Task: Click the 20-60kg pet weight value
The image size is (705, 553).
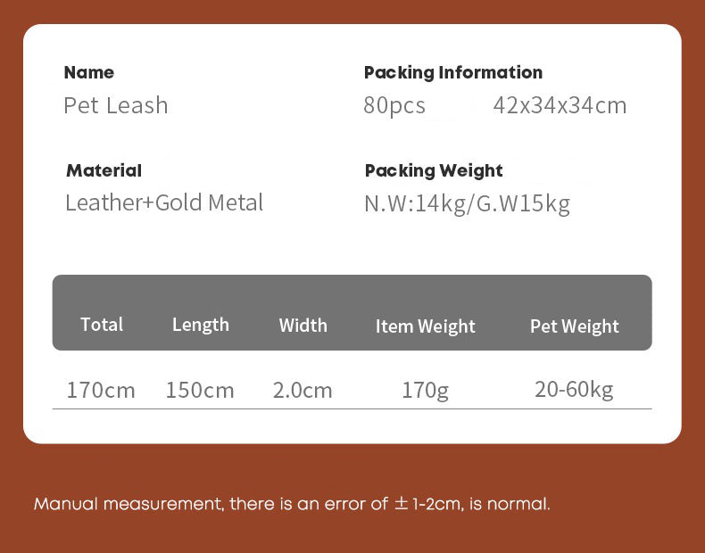Action: click(574, 389)
